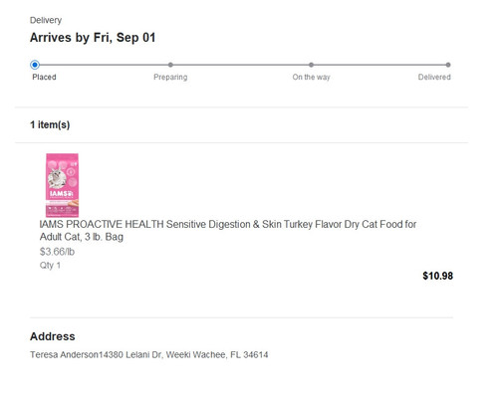Click the Preparing step dot on tracker

click(170, 65)
